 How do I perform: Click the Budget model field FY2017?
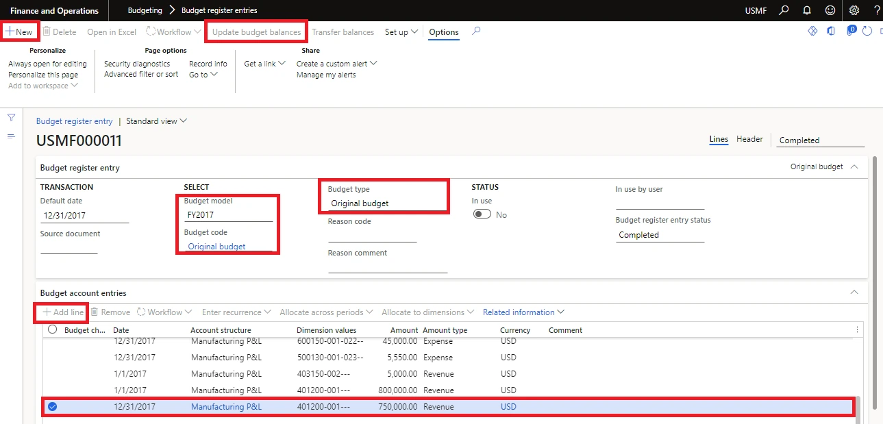pyautogui.click(x=229, y=214)
